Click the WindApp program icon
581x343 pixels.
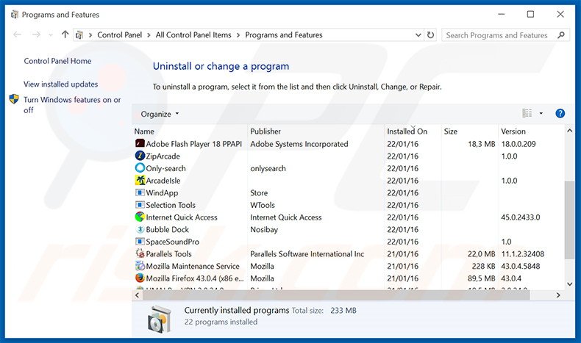click(140, 192)
